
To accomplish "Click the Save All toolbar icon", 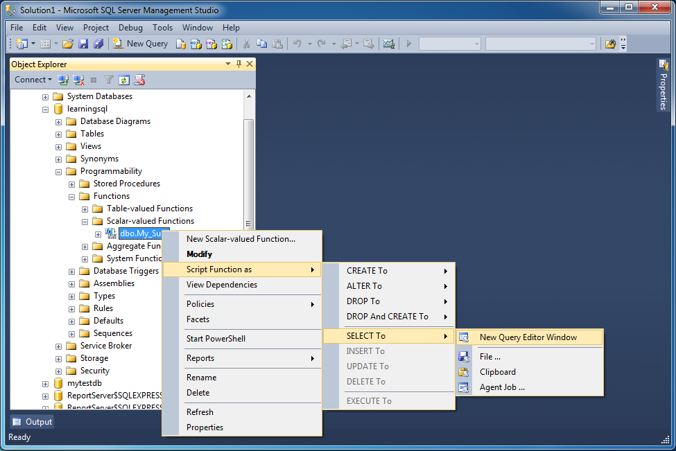I will pyautogui.click(x=98, y=44).
